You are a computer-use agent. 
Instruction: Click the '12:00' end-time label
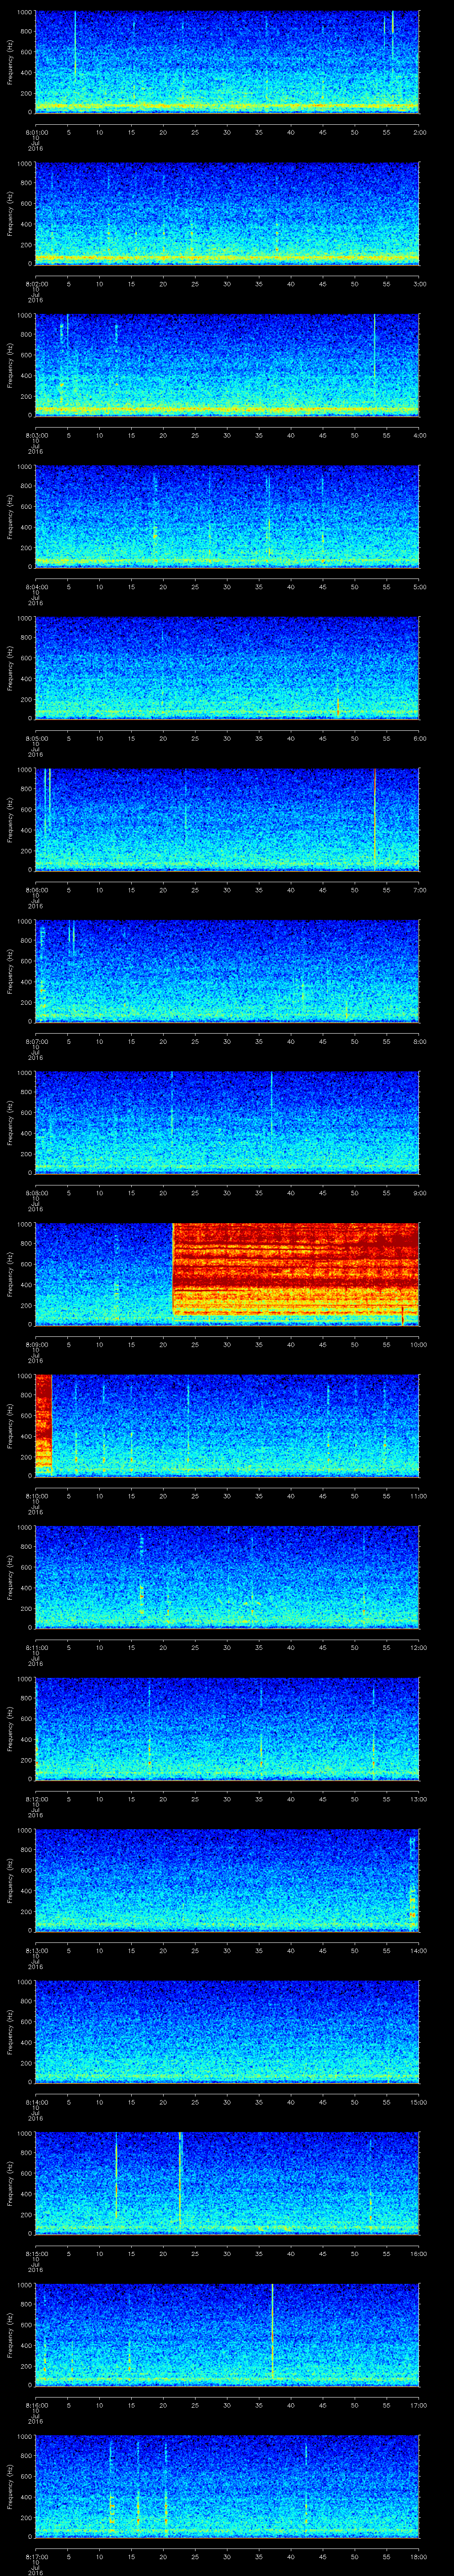pyautogui.click(x=418, y=1647)
